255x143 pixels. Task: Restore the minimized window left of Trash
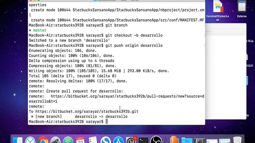(x=225, y=141)
